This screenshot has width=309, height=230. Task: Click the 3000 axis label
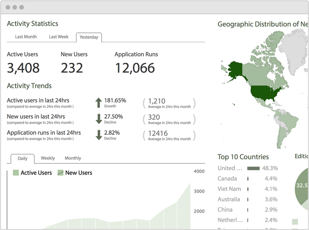coord(199,191)
